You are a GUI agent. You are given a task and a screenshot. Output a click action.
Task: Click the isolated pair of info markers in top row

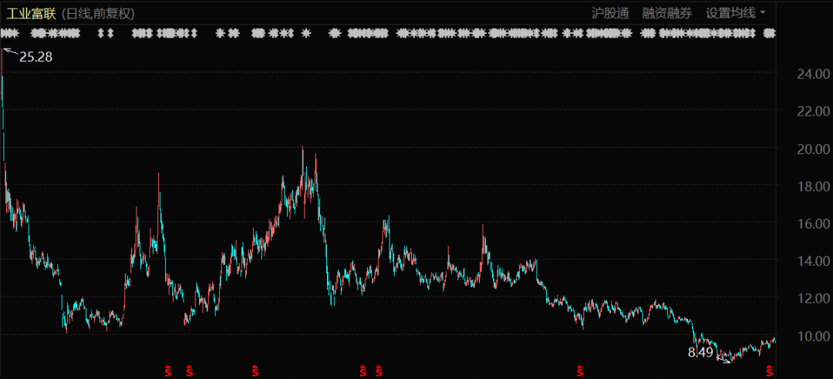pos(106,33)
